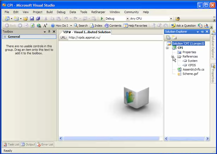Open the docked Solution Explorer side tab
This screenshot has width=217, height=154.
[213, 45]
